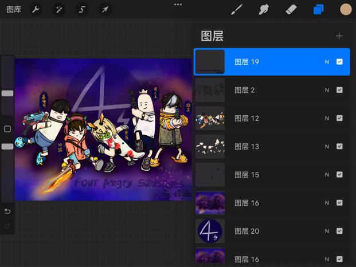Open blend mode N for 图层 20
Screen dimensions: 356x267
pos(327,231)
